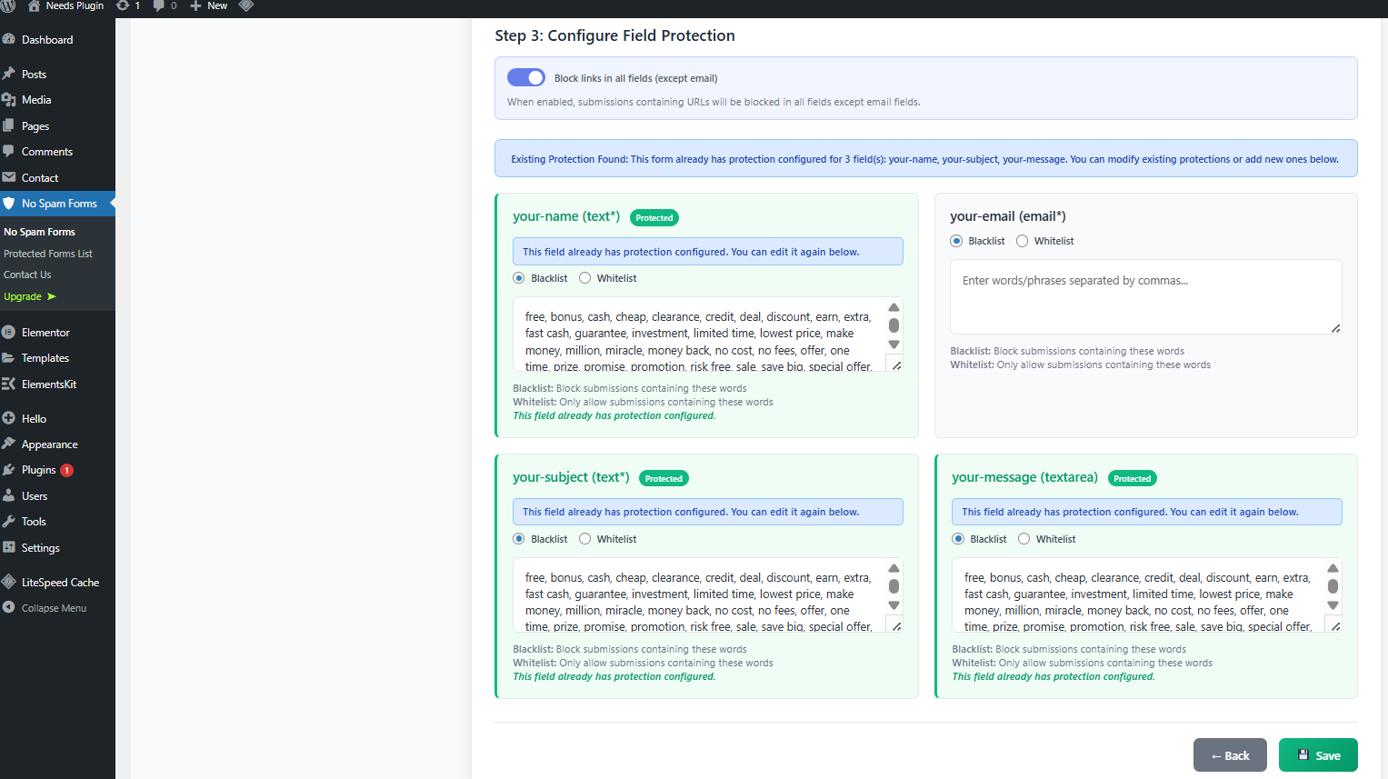Click the Appearance paintbrush icon

[9, 444]
